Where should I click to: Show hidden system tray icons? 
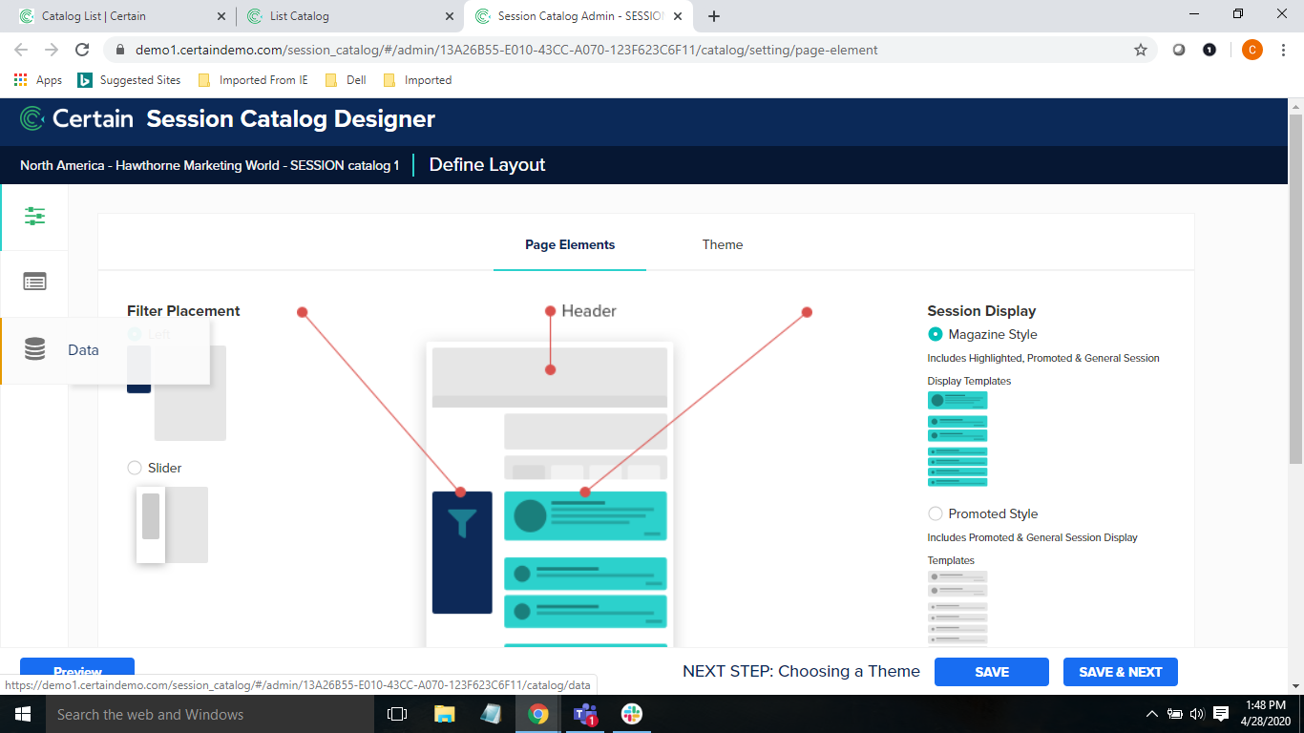(x=1152, y=714)
